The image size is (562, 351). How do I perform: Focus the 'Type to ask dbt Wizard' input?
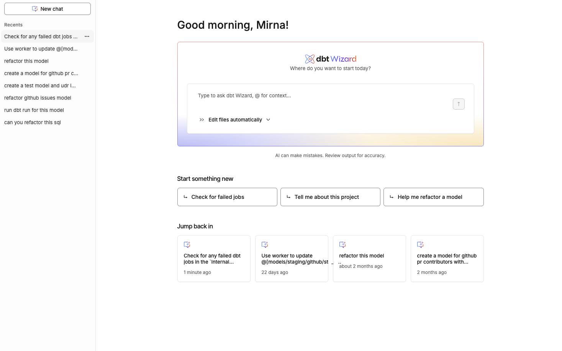tap(322, 96)
